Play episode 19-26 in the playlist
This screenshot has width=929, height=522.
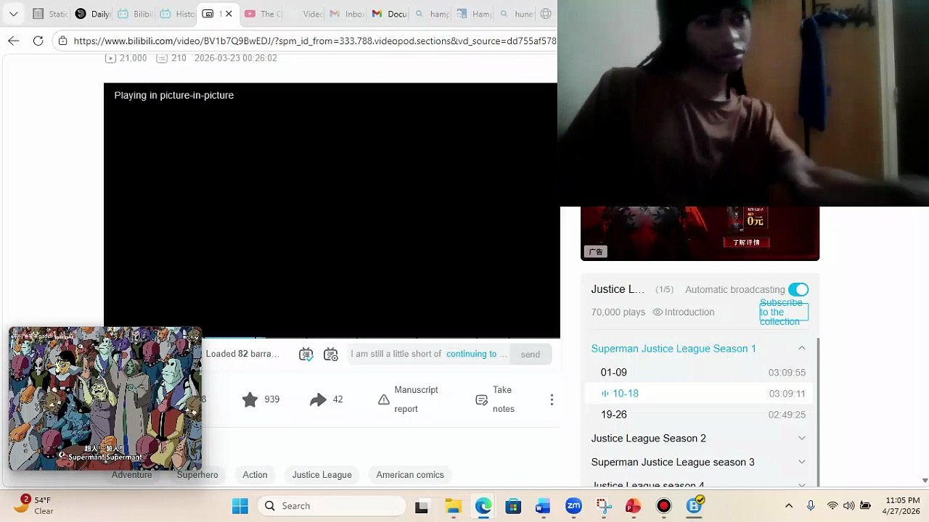pos(699,415)
